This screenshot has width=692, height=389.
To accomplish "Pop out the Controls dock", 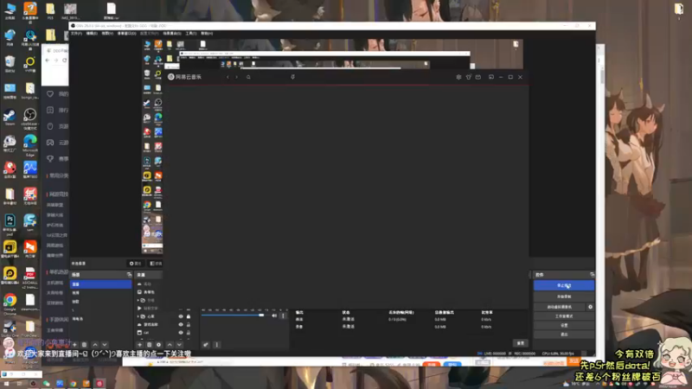I will (x=592, y=274).
